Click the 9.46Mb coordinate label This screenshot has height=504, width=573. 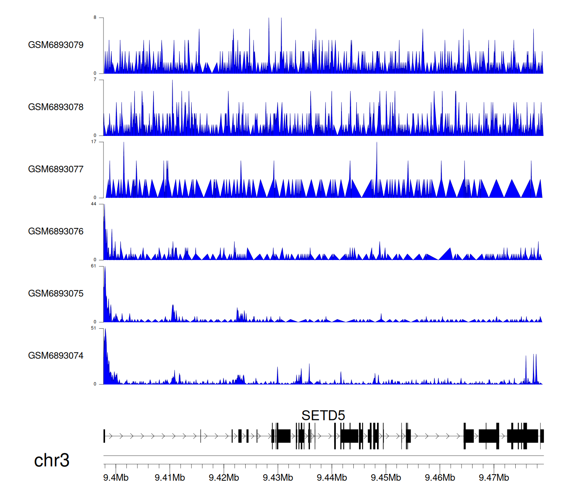pyautogui.click(x=440, y=478)
